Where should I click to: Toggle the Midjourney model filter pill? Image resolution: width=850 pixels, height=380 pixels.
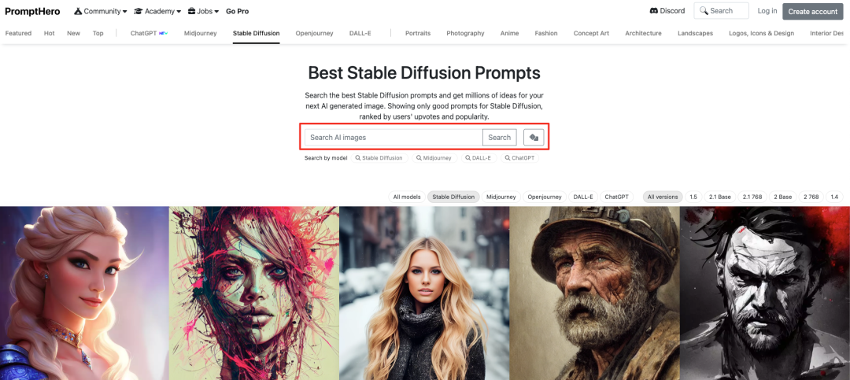tap(501, 197)
